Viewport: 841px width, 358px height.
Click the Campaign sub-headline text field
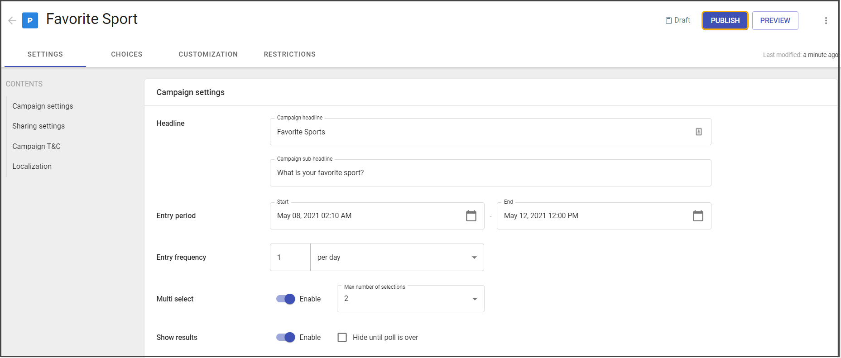point(490,173)
